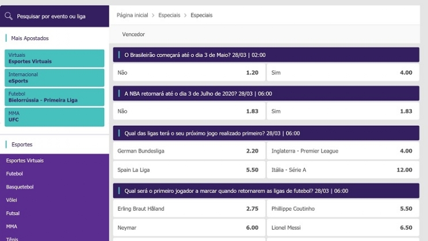The width and height of the screenshot is (428, 241).
Task: Collapse the Brasileirão start date market header
Action: [266, 55]
